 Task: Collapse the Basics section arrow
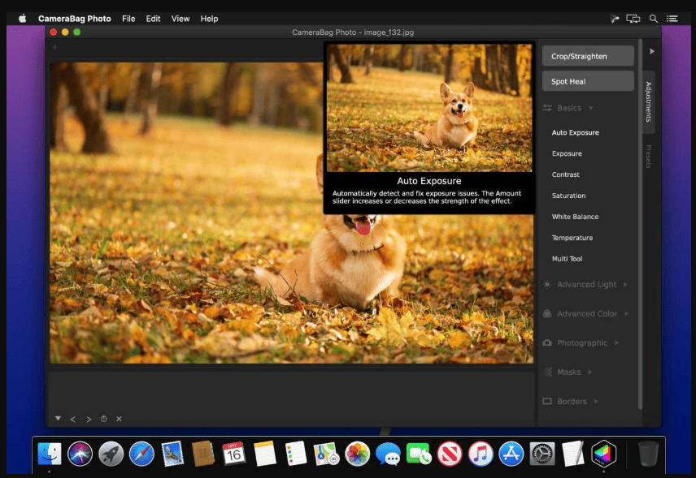tap(590, 108)
